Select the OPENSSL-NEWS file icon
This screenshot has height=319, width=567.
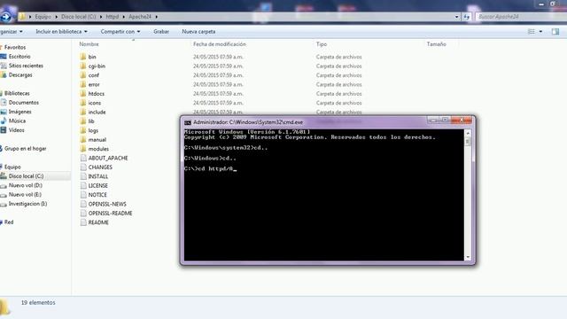83,204
